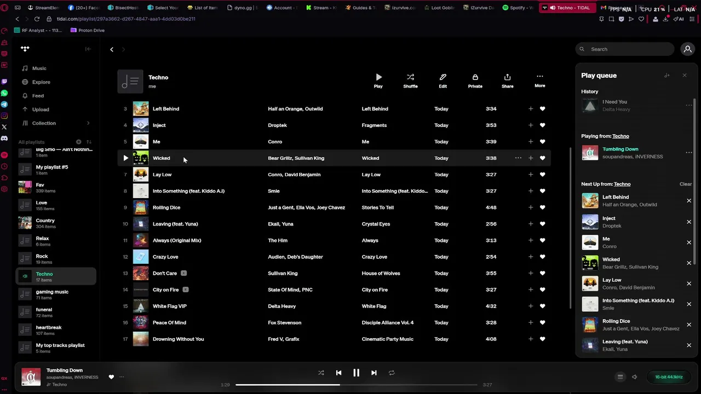Add queue to playlist icon
The width and height of the screenshot is (701, 394).
[666, 76]
